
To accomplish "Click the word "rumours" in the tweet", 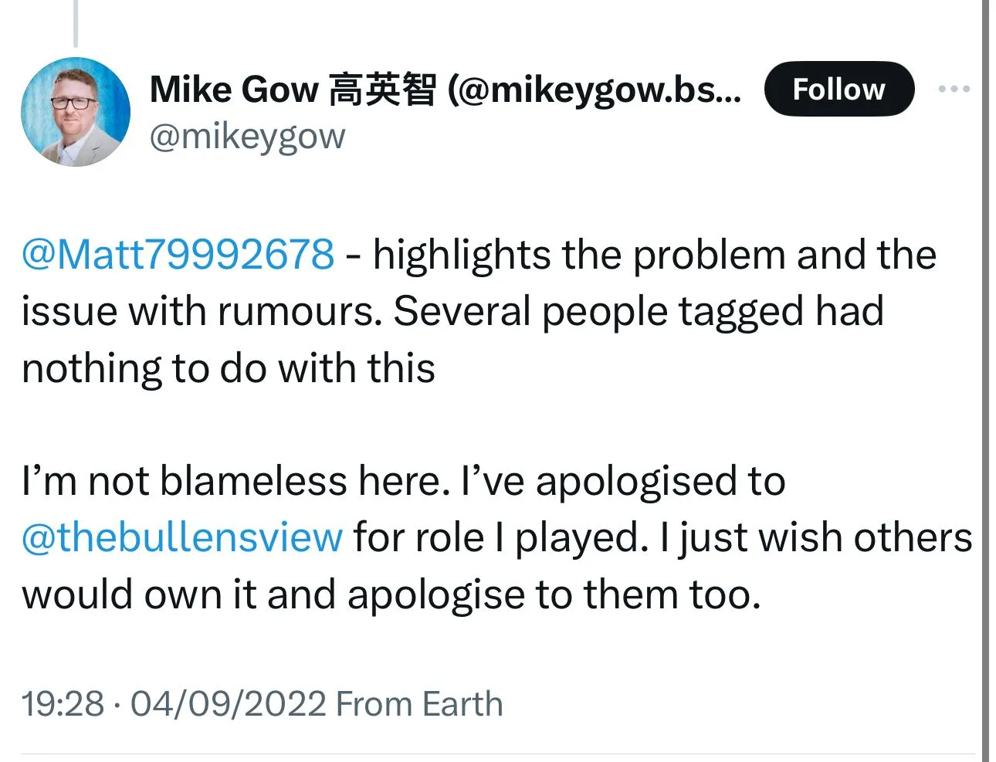I will (x=299, y=312).
